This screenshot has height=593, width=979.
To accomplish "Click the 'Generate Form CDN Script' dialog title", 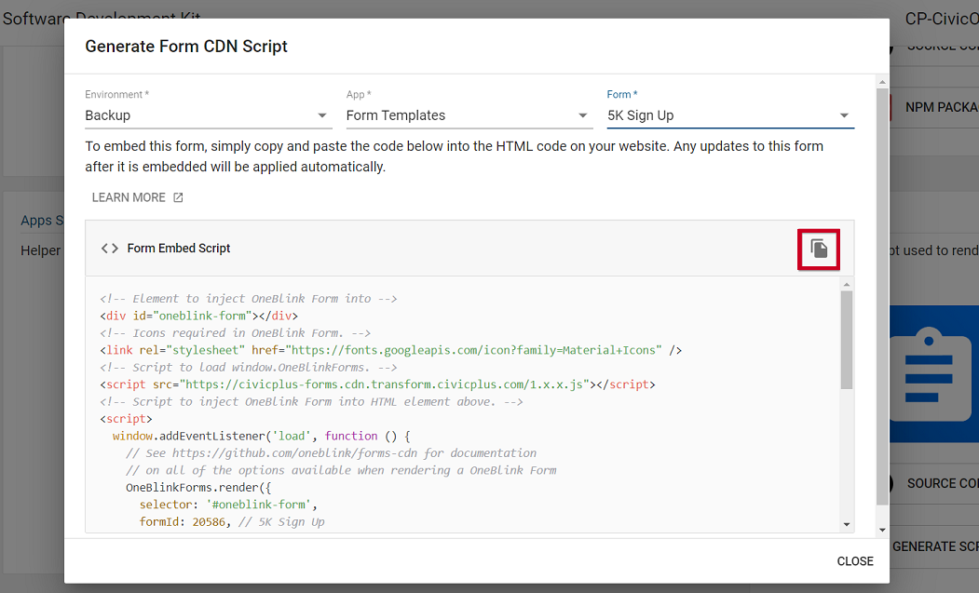I will point(186,47).
